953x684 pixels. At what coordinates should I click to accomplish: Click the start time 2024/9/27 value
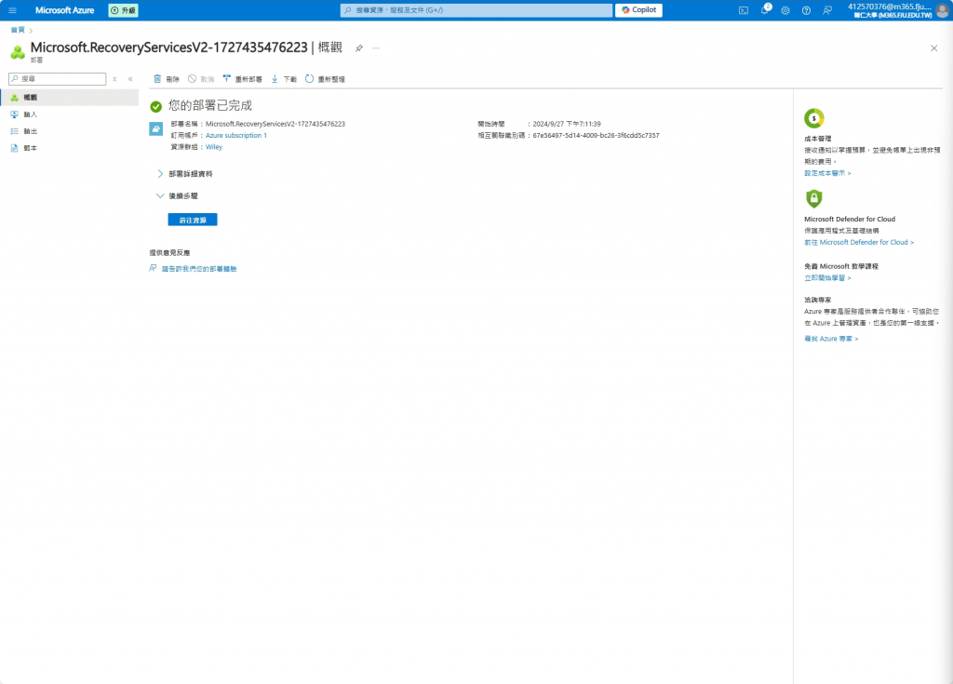pos(567,124)
